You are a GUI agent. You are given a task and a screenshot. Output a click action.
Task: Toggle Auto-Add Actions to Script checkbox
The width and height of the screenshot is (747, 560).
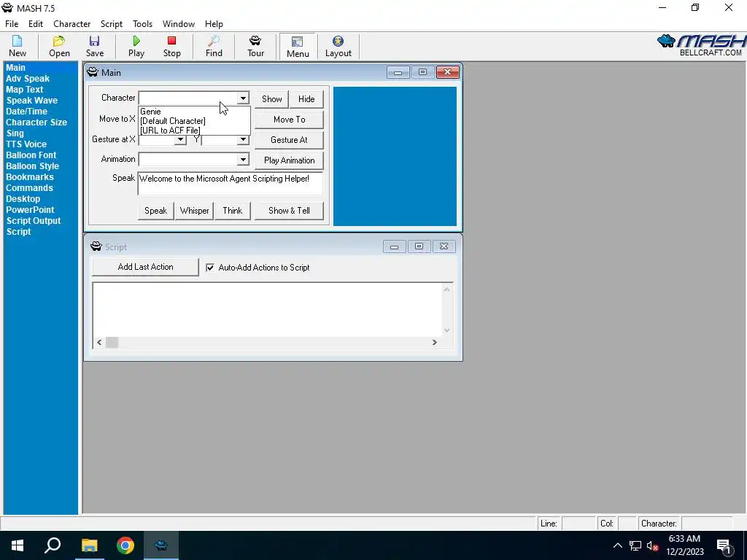pos(210,268)
